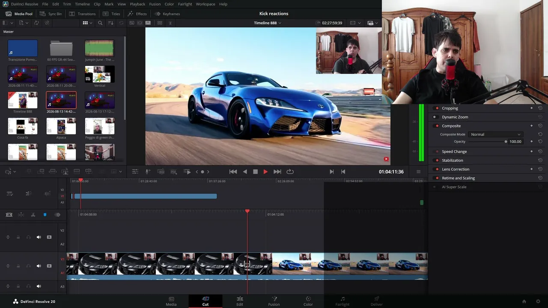Toggle the Cropping section on or off

pyautogui.click(x=437, y=108)
